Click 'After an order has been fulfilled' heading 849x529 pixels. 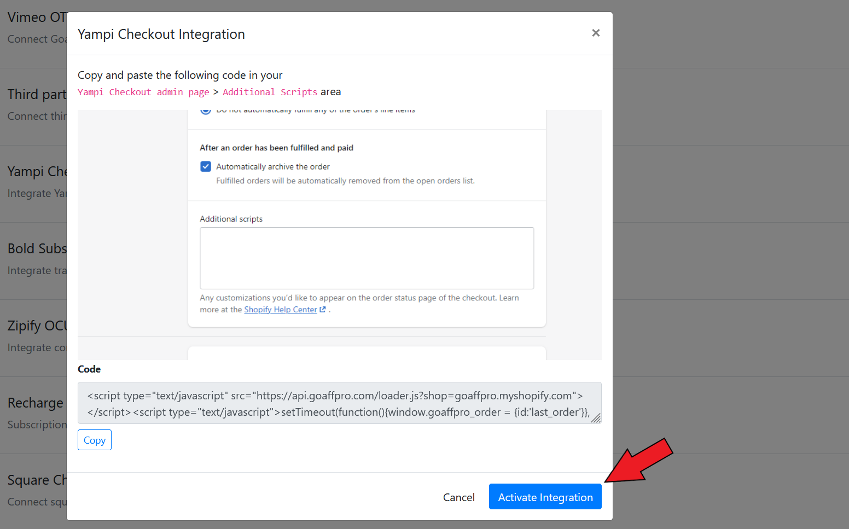[x=276, y=148]
